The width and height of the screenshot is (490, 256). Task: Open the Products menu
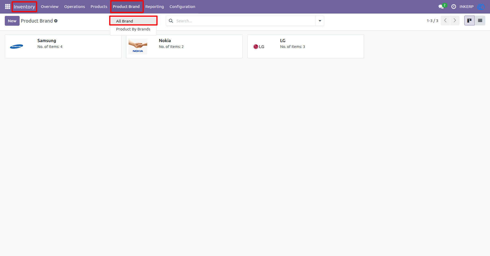click(99, 7)
